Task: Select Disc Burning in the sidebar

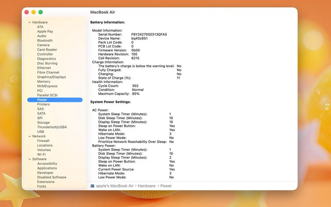Action: pyautogui.click(x=47, y=63)
